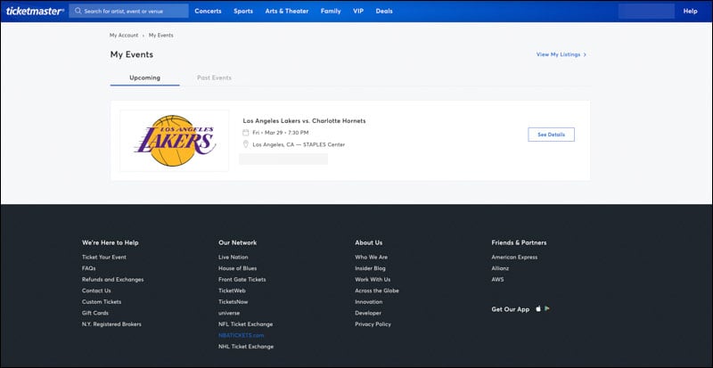Open the VIP menu item
Viewport: 713px width, 368px height.
pyautogui.click(x=358, y=11)
